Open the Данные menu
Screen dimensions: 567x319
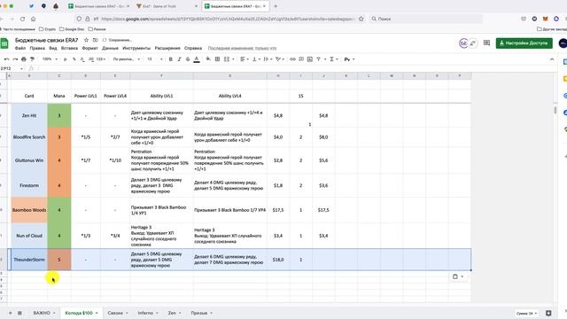pos(110,48)
